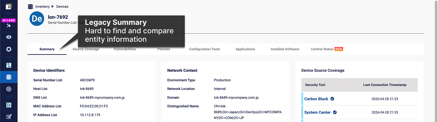Open the checklist sidebar icon
Image resolution: width=438 pixels, height=122 pixels.
[9, 117]
